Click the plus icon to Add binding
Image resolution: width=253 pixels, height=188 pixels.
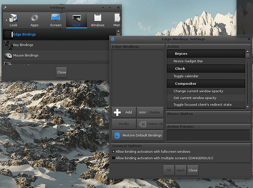[117, 112]
